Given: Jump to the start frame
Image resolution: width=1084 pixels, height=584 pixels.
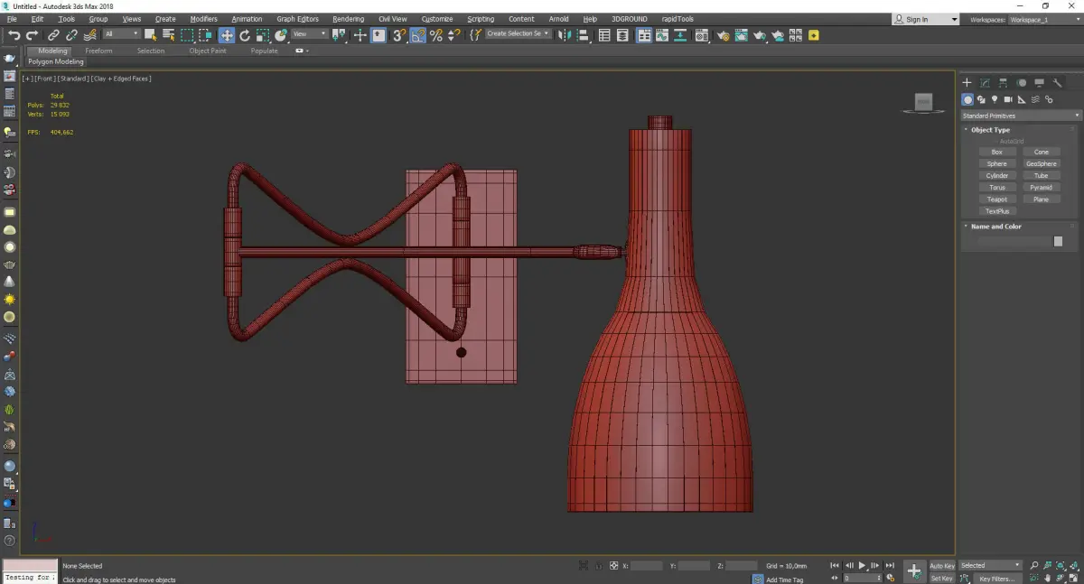Looking at the screenshot, I should 835,565.
